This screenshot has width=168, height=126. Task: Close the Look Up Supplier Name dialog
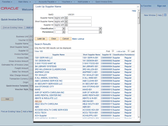coord(138,7)
